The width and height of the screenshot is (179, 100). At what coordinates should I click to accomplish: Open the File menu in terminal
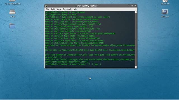tap(48, 9)
